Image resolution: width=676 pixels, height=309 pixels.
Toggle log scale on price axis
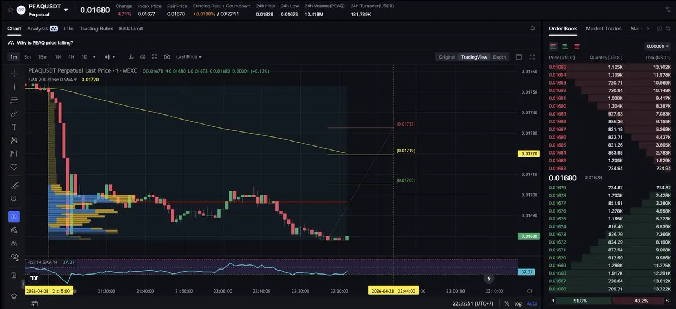click(x=518, y=303)
